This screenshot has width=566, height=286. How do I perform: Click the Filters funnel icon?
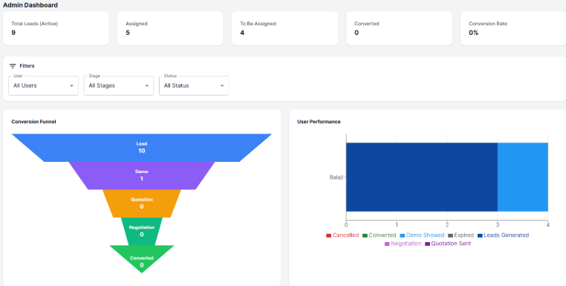pos(13,66)
